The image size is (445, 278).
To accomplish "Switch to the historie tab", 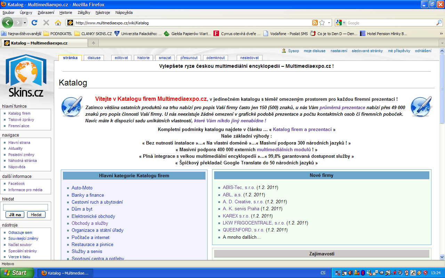I will click(143, 58).
